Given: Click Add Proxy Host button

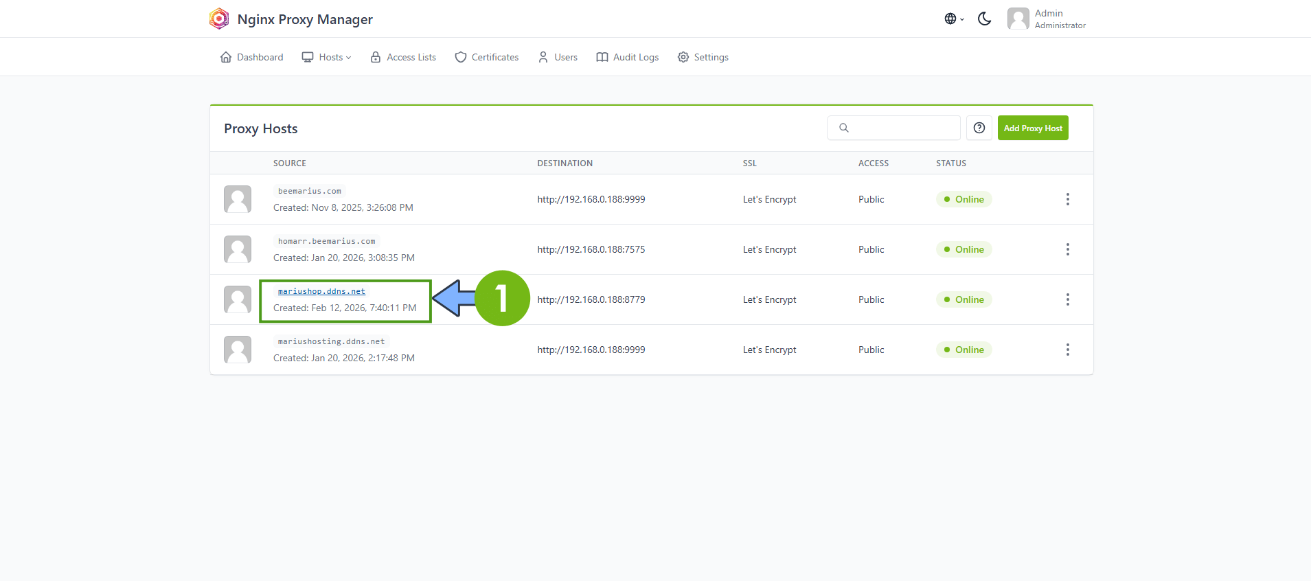Looking at the screenshot, I should coord(1033,128).
